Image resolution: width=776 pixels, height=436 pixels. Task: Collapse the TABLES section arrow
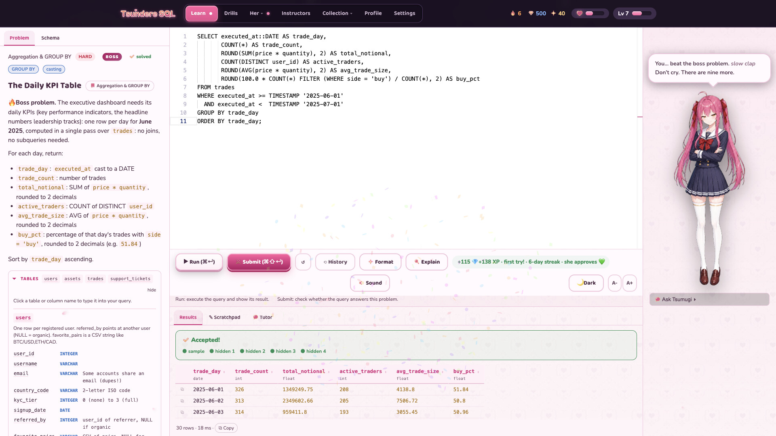coord(15,279)
